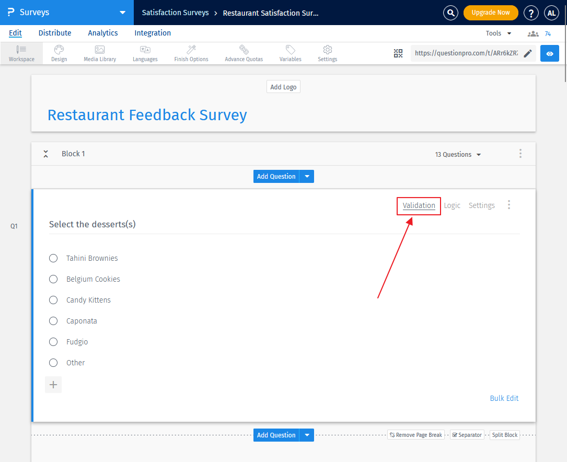Open the Variables panel
The height and width of the screenshot is (462, 567).
(290, 53)
